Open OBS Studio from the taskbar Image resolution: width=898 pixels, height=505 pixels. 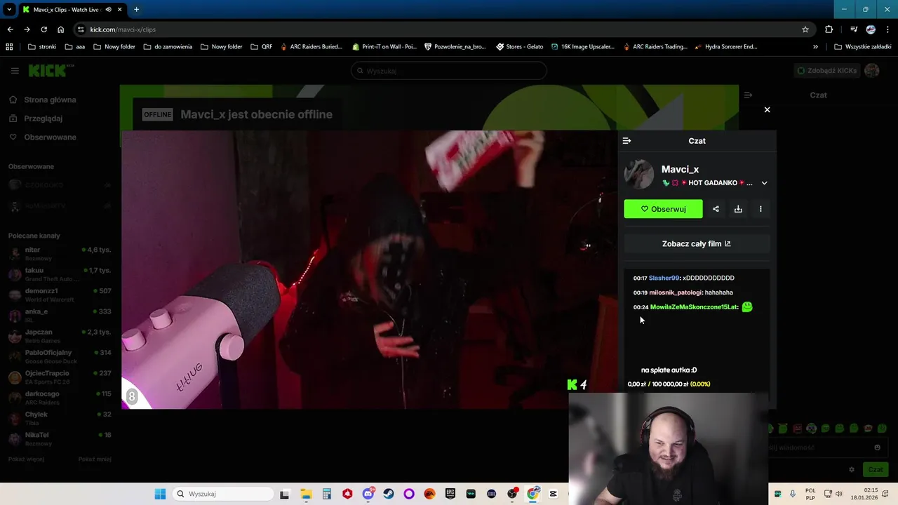512,494
